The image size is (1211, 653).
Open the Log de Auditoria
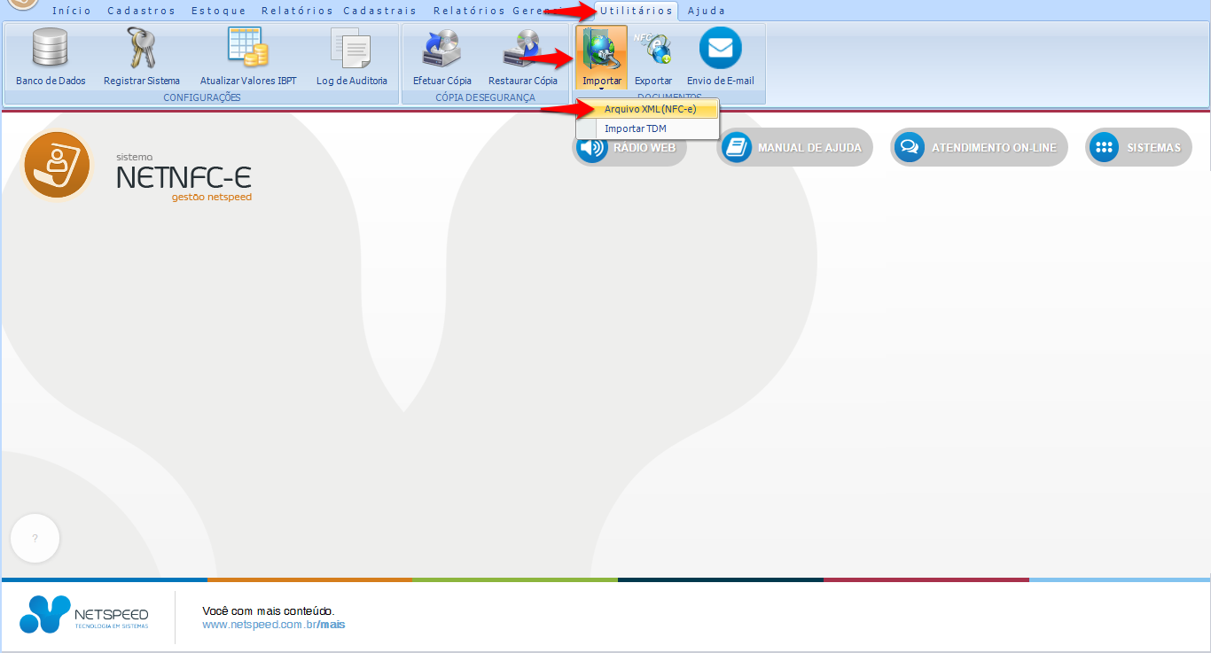(352, 58)
